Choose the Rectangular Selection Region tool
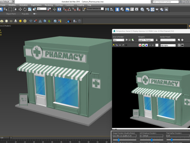This screenshot has height=143, width=190. click(10, 9)
